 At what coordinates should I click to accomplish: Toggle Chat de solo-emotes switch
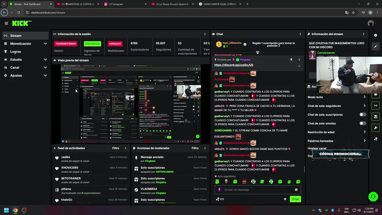click(x=363, y=123)
